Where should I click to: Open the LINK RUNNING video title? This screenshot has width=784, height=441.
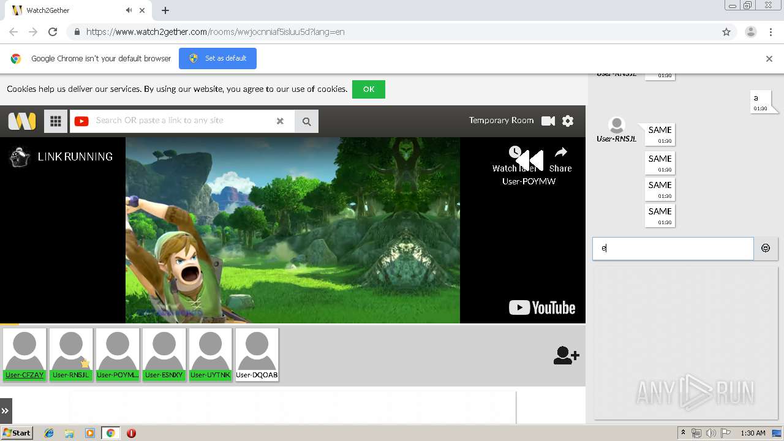75,157
